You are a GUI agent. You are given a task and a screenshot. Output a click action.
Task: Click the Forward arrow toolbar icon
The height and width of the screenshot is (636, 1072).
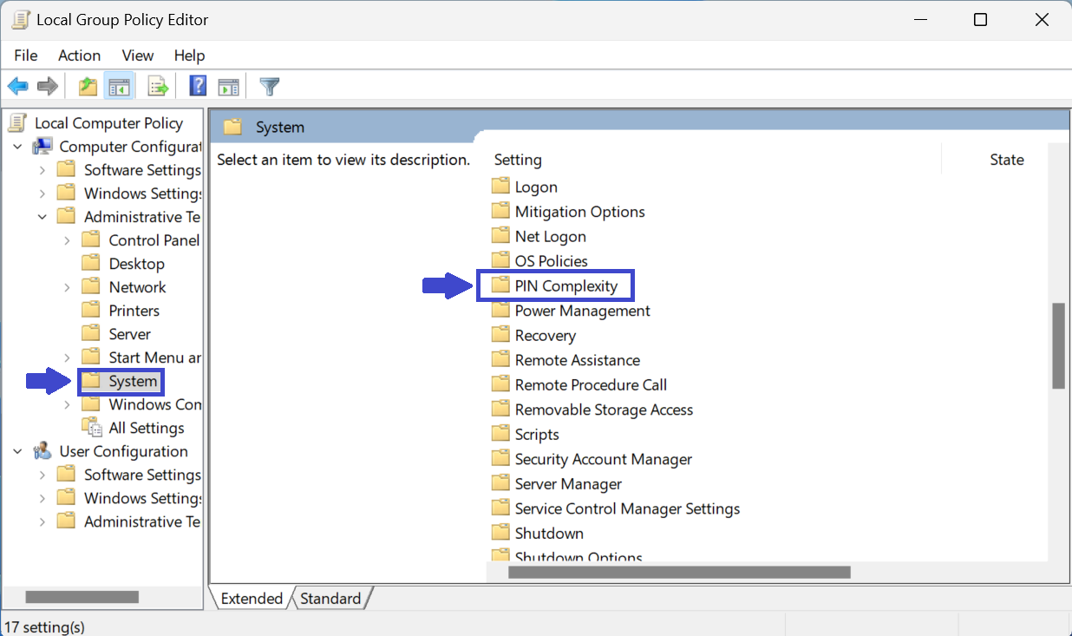[48, 87]
